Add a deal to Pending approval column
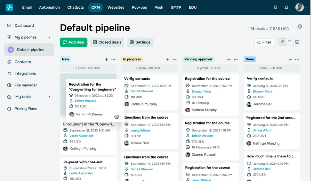The height and width of the screenshot is (181, 313). pos(229,59)
